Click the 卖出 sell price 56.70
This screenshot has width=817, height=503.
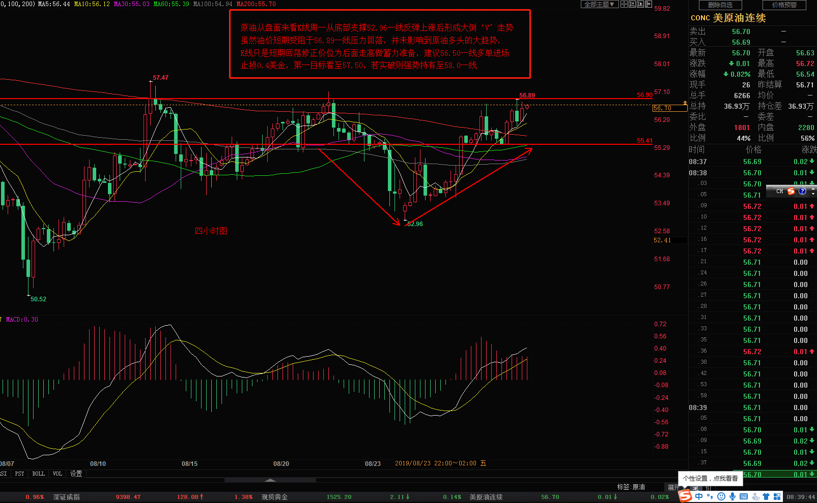click(741, 32)
